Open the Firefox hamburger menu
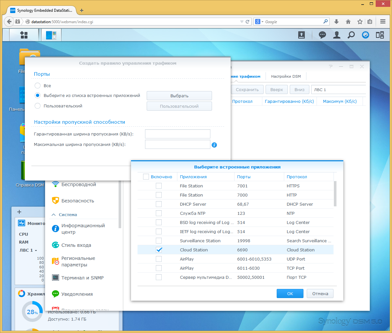The image size is (392, 333). click(383, 22)
